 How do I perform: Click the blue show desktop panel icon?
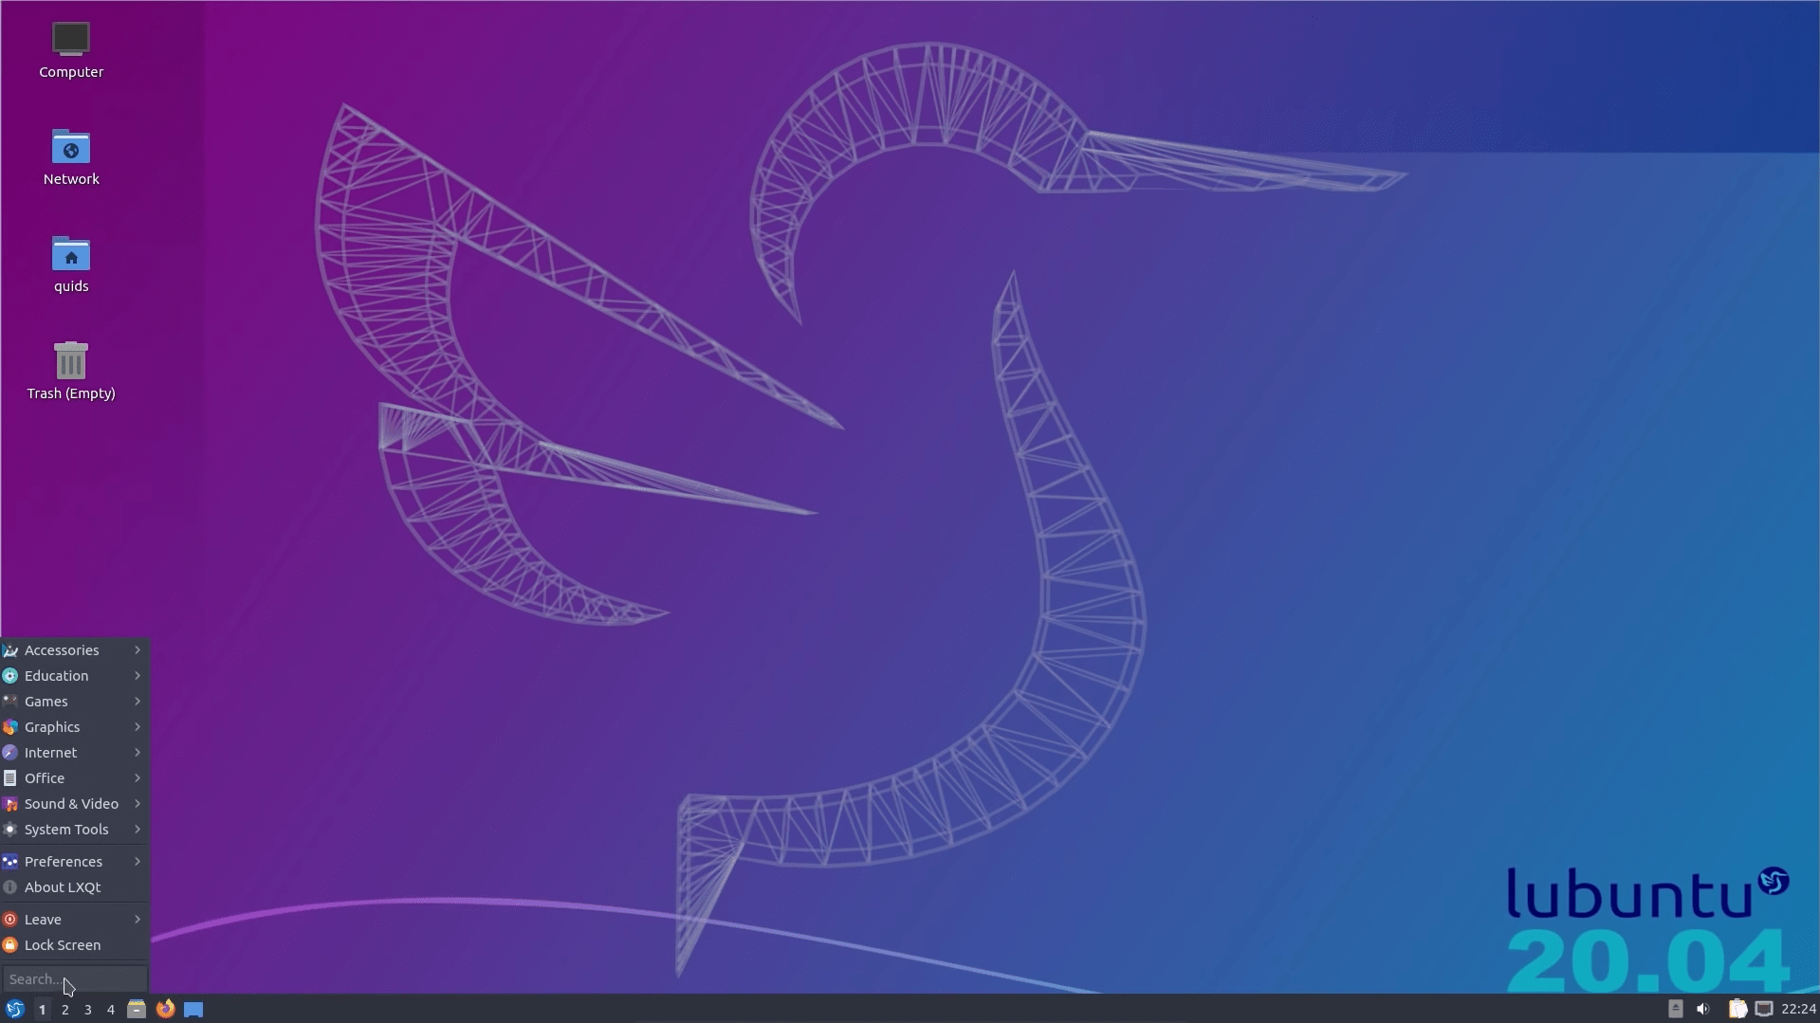193,1009
